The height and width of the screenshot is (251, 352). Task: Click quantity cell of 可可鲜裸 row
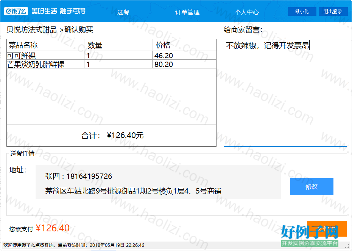118,55
